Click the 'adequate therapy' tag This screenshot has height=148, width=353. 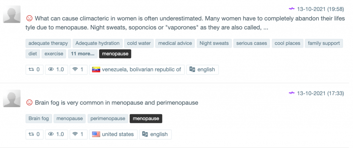click(48, 43)
